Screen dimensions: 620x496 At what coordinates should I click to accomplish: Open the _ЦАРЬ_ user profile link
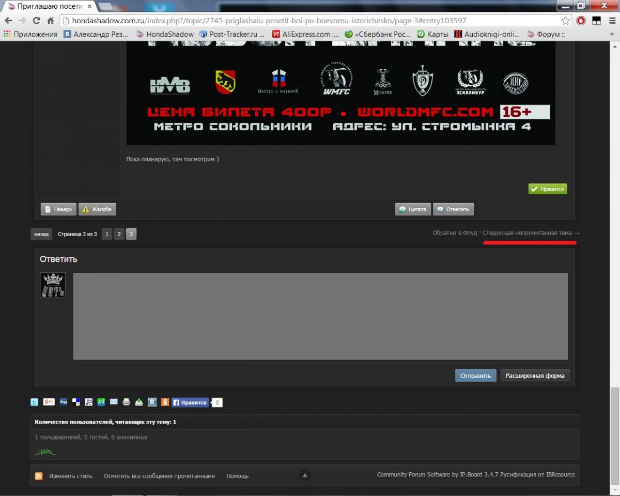pos(45,452)
